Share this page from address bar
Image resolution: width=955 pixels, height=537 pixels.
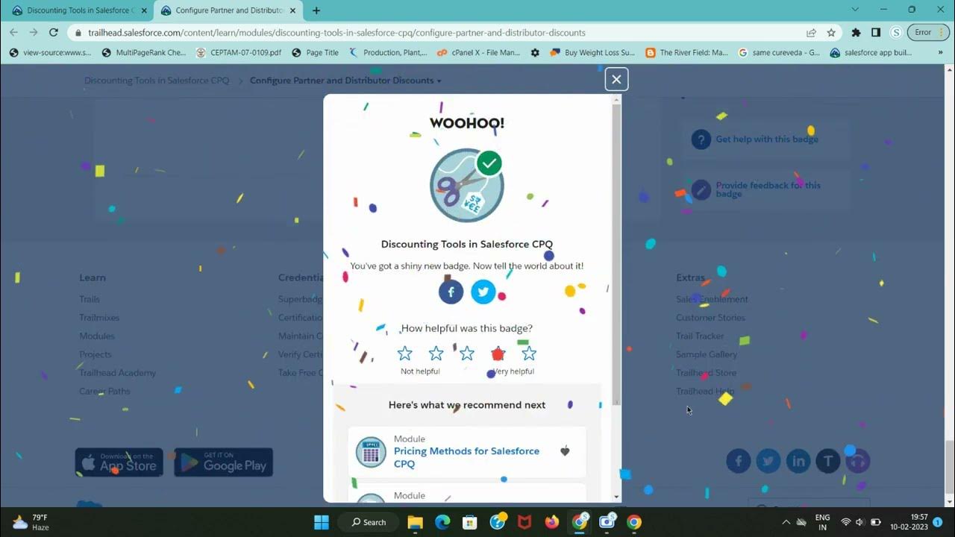click(811, 33)
